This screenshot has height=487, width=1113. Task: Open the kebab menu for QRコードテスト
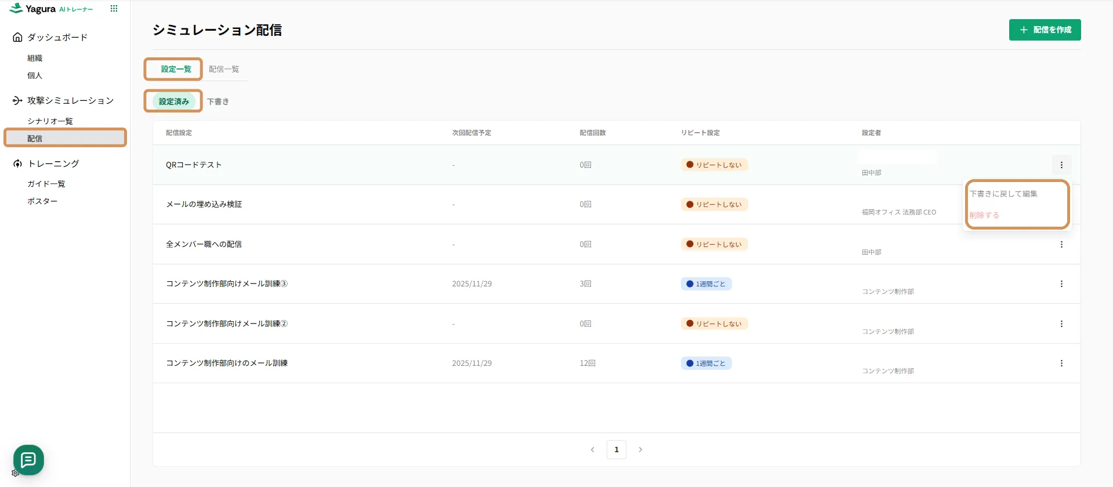(1061, 165)
